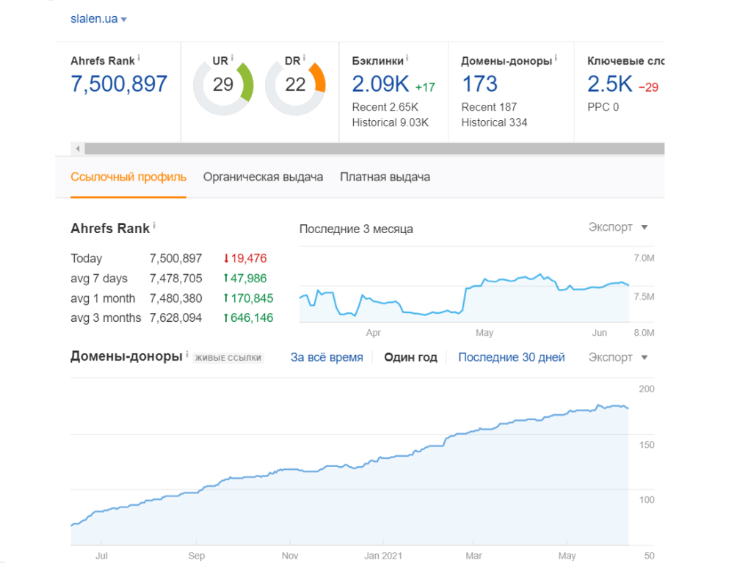Click the -29 keywords change indicator

648,88
